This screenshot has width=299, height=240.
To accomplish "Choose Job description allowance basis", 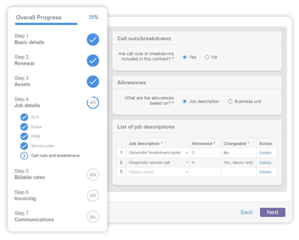I will (185, 101).
